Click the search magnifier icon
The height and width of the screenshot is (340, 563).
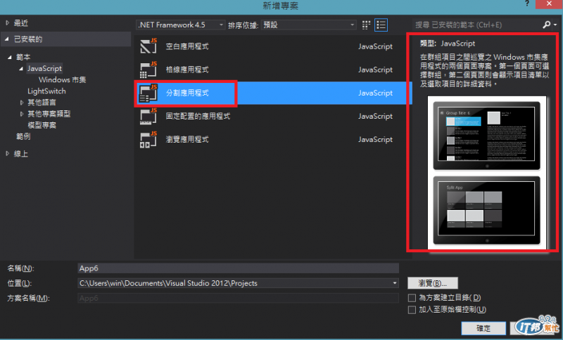(547, 25)
